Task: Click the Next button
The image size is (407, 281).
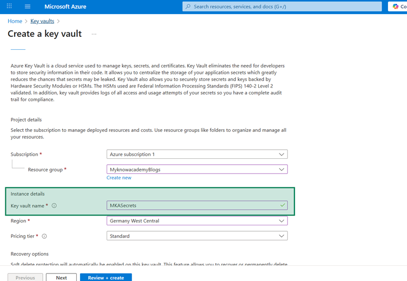Action: tap(61, 277)
